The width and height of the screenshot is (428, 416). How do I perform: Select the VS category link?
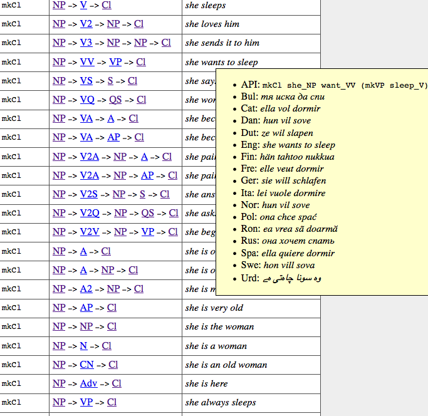point(86,80)
